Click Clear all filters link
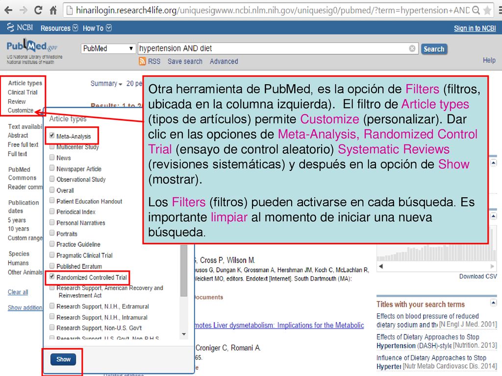Image resolution: width=502 pixels, height=376 pixels. pos(18,292)
